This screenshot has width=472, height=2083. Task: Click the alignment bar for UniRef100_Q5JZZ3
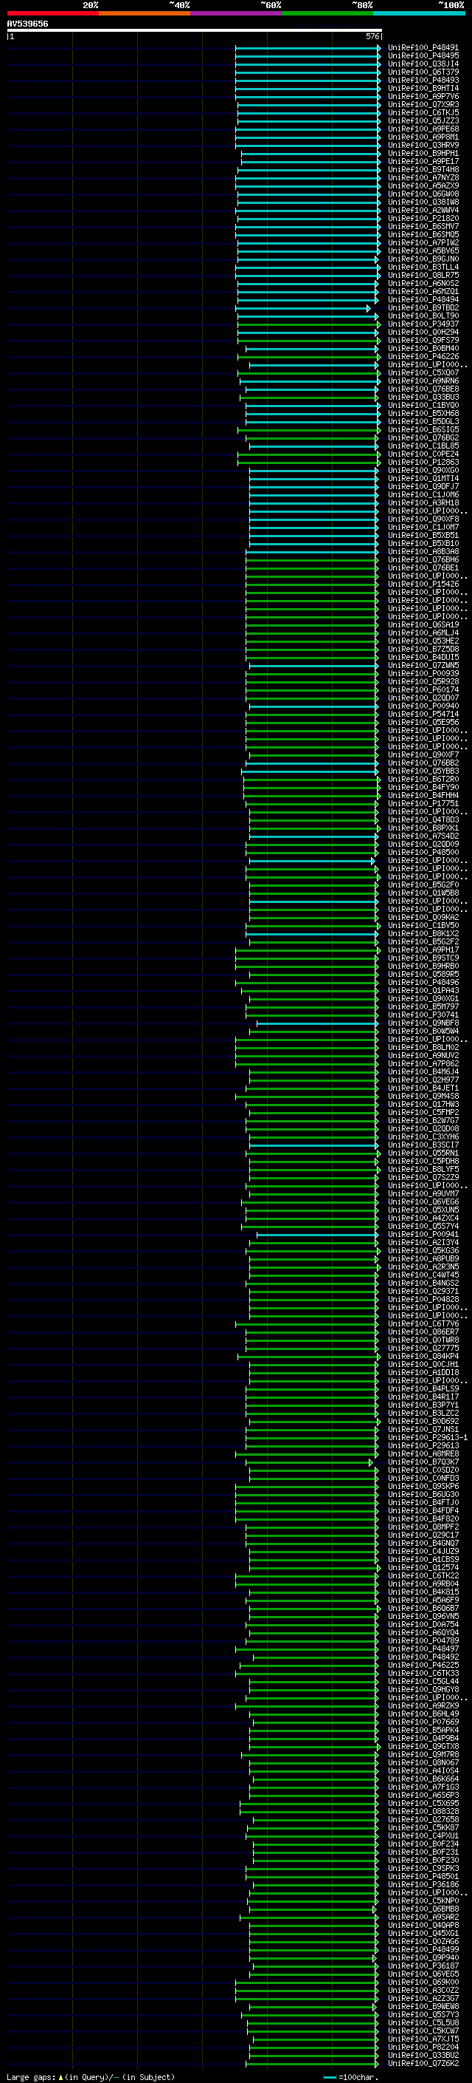pyautogui.click(x=308, y=121)
